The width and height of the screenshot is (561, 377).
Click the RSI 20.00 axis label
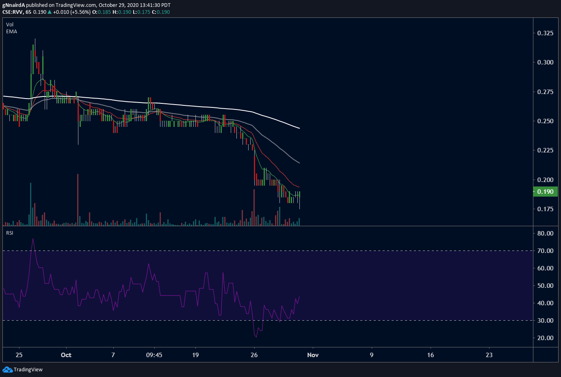(x=545, y=338)
